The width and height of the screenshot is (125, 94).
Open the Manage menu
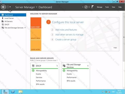(100, 7)
